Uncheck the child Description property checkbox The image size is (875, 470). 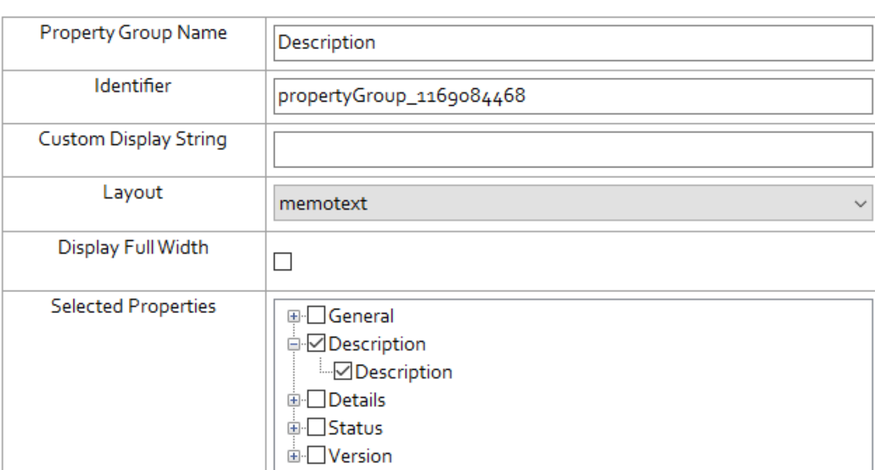344,372
